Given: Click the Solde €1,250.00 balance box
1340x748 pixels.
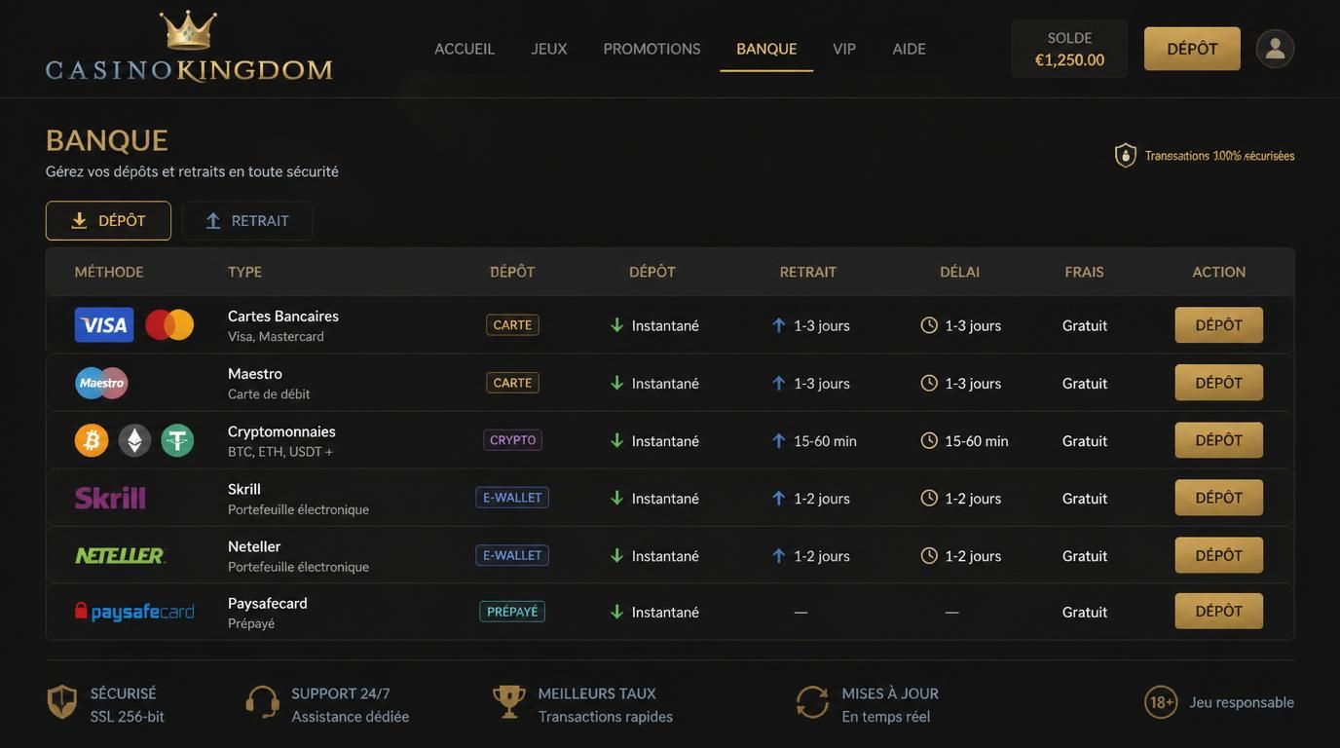Looking at the screenshot, I should point(1069,49).
